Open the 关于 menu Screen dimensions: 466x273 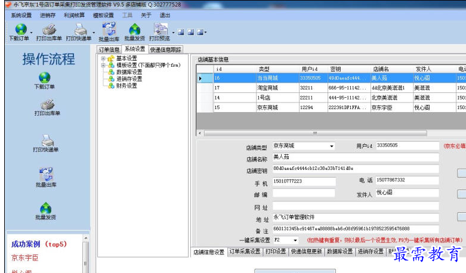(x=146, y=15)
